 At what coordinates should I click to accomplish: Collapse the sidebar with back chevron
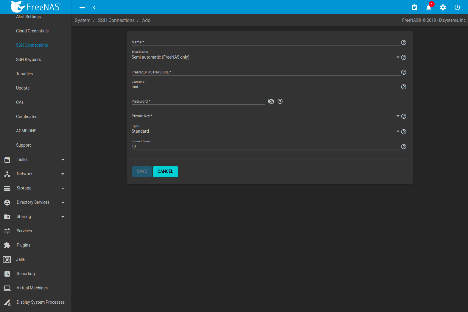click(x=94, y=7)
